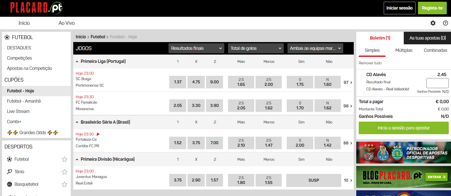The height and width of the screenshot is (196, 451).
Task: Collapse Primeira Liga (Portugal) section
Action: [x=77, y=62]
